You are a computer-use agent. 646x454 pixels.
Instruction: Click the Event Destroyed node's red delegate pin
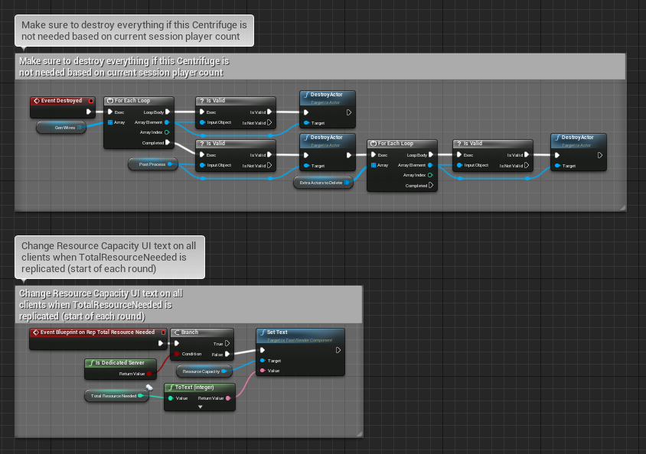pos(90,101)
